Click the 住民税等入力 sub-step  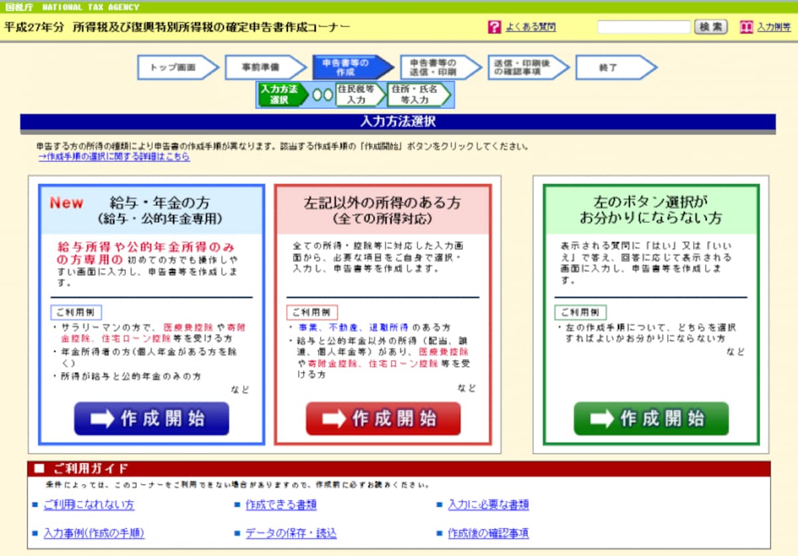tap(360, 94)
